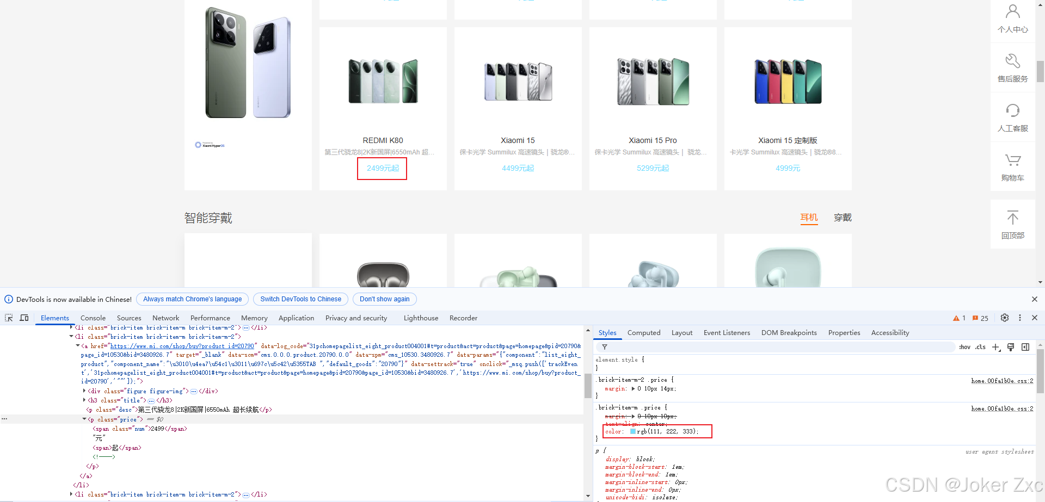Expand the h3 title node
Screen dimensions: 1045x502
(84, 400)
